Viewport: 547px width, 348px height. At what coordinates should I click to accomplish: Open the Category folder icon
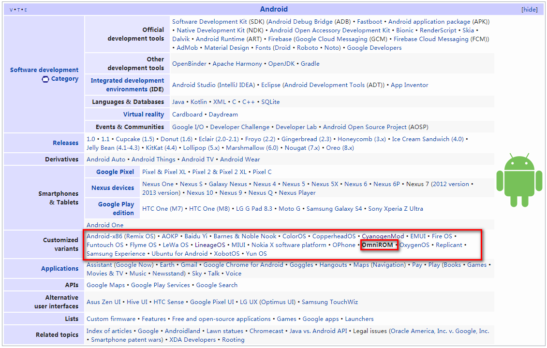click(45, 79)
